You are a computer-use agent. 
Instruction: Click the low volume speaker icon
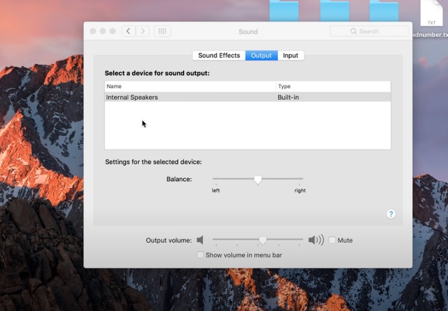(x=200, y=240)
